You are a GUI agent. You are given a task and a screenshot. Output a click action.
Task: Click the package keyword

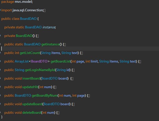(8, 2)
